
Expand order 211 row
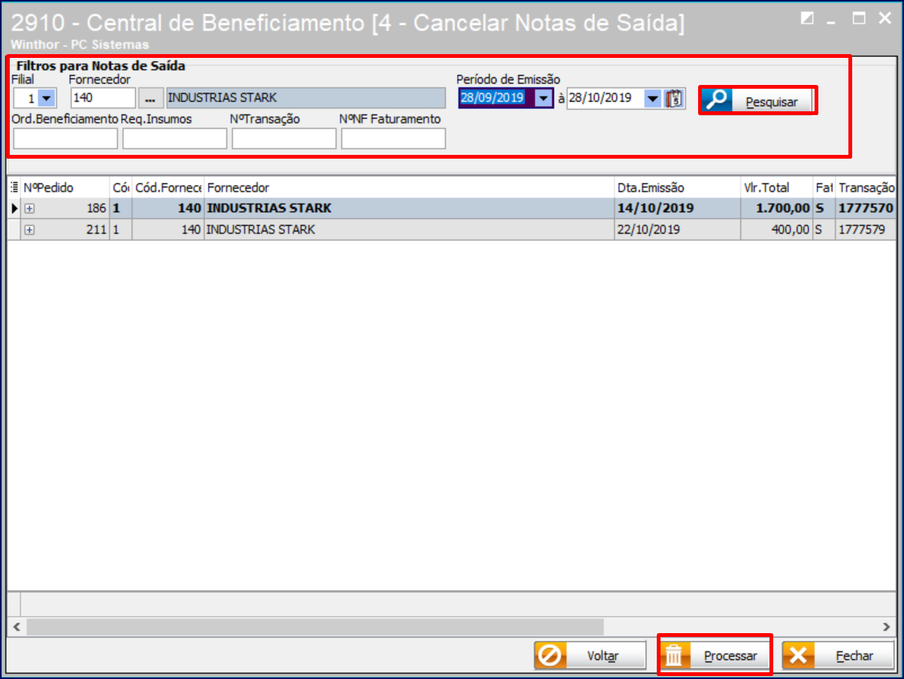[29, 230]
